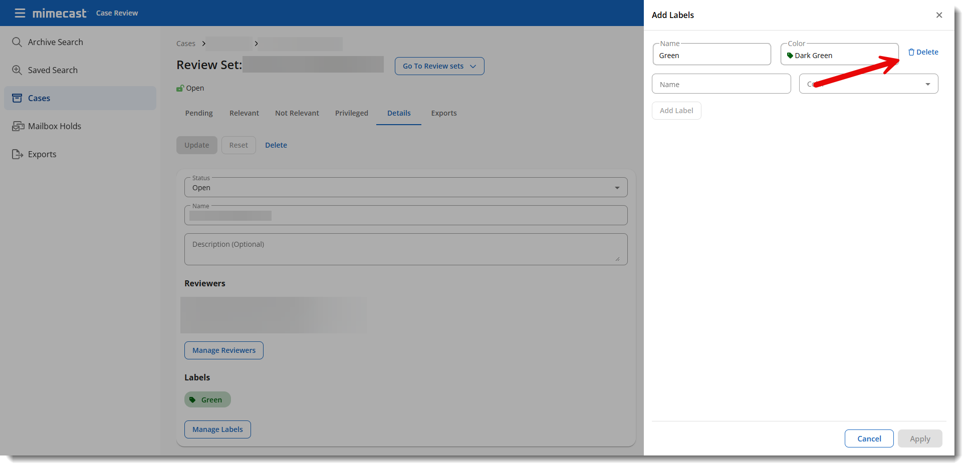Click the Description (Optional) text area
This screenshot has height=469, width=968.
(405, 249)
